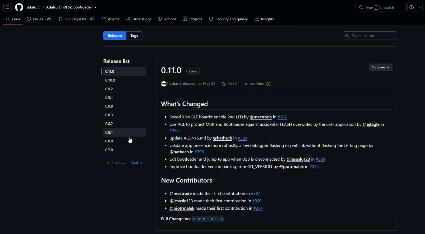This screenshot has height=234, width=425.
Task: Open pull request #384
Action: point(174,131)
